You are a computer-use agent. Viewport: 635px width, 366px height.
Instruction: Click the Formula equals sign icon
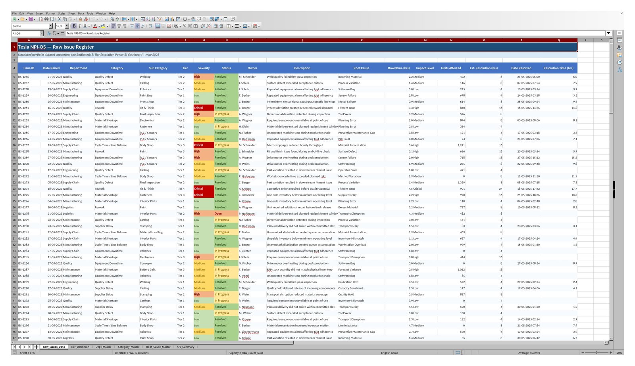[x=62, y=33]
